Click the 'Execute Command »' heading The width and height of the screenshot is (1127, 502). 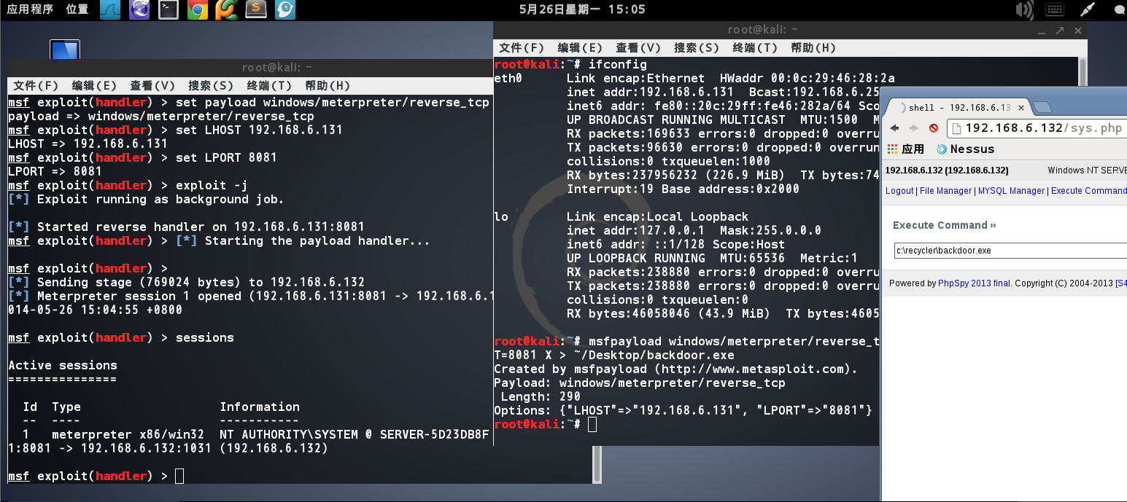(x=945, y=225)
